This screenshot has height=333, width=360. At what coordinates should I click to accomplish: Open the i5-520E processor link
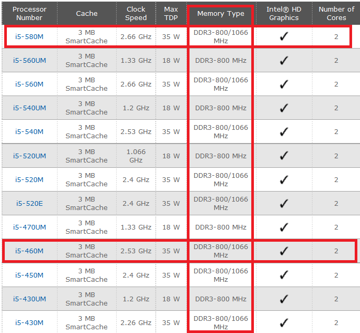(x=30, y=204)
